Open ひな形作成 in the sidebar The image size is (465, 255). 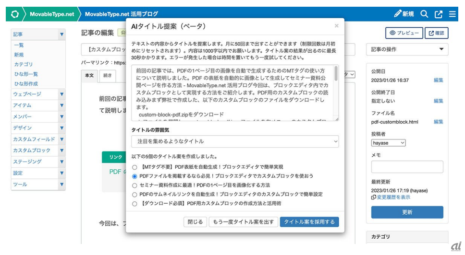26,84
